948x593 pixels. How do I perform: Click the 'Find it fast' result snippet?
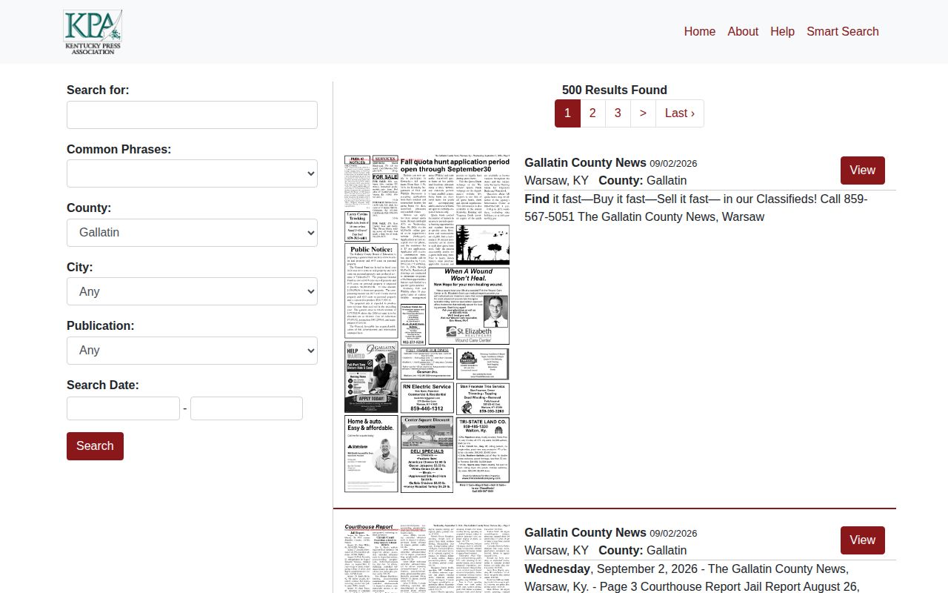click(x=696, y=208)
